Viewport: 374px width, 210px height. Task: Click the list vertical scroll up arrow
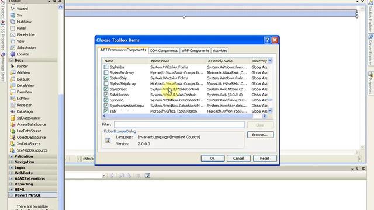pos(270,61)
